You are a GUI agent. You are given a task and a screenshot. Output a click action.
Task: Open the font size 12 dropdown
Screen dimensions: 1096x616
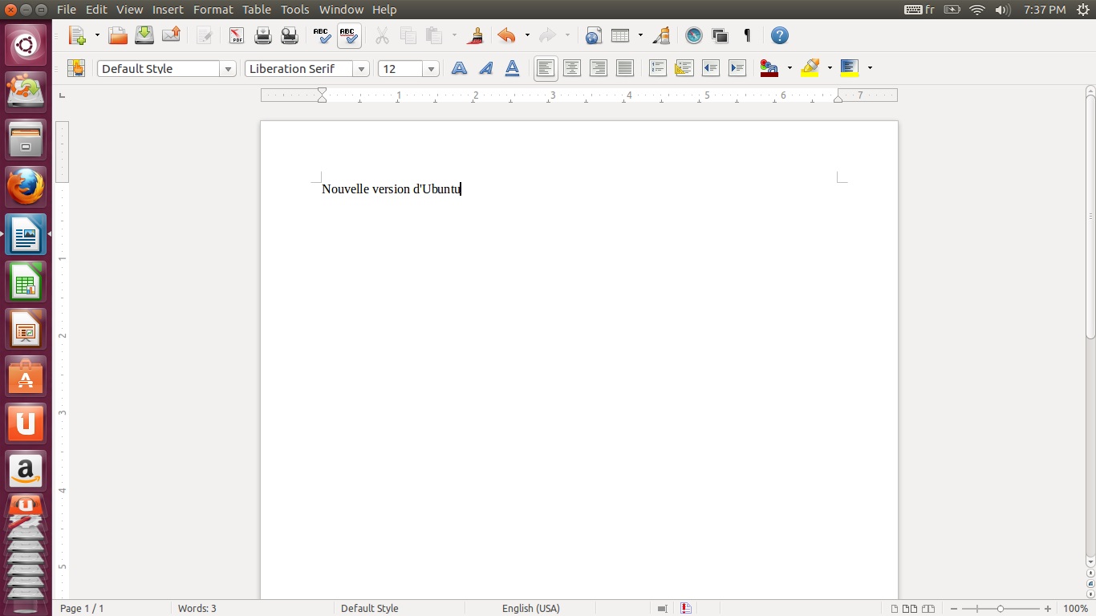click(432, 69)
